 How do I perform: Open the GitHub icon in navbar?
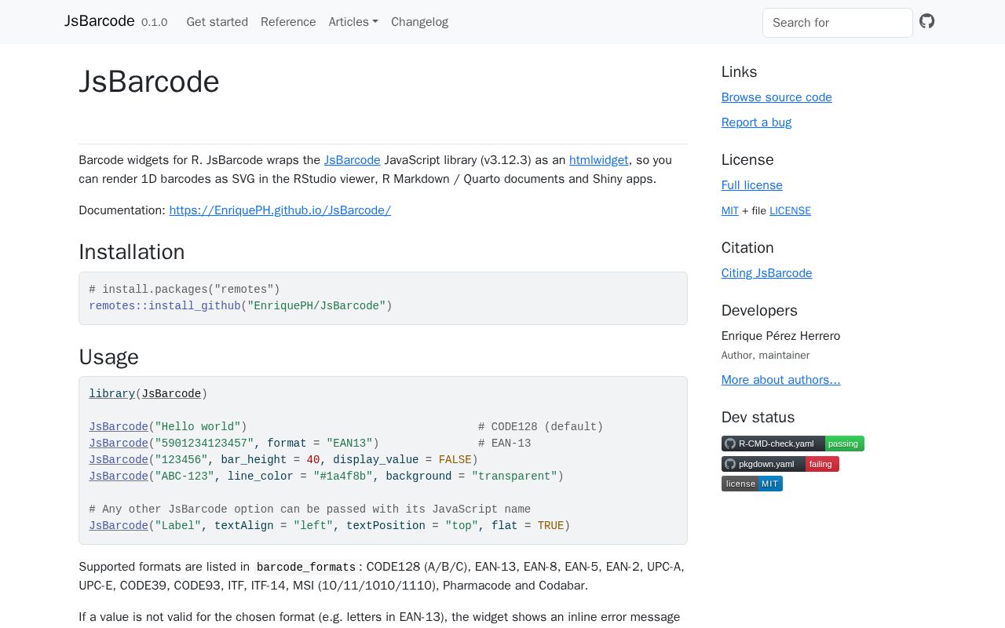pyautogui.click(x=927, y=21)
